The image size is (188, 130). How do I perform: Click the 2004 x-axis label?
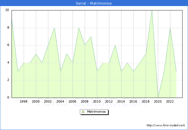[x=60, y=101]
